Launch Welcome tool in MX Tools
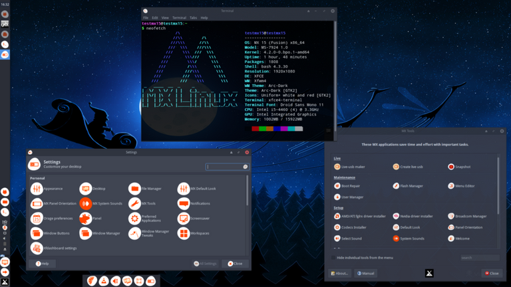This screenshot has width=511, height=287. click(459, 239)
